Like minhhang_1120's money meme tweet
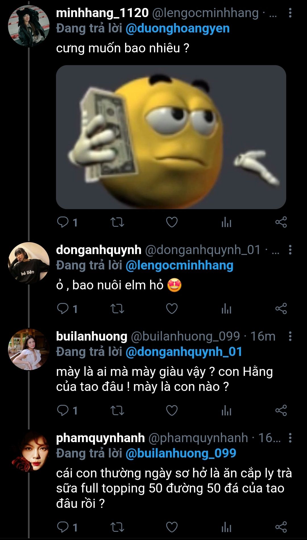307x540 pixels. click(x=172, y=222)
